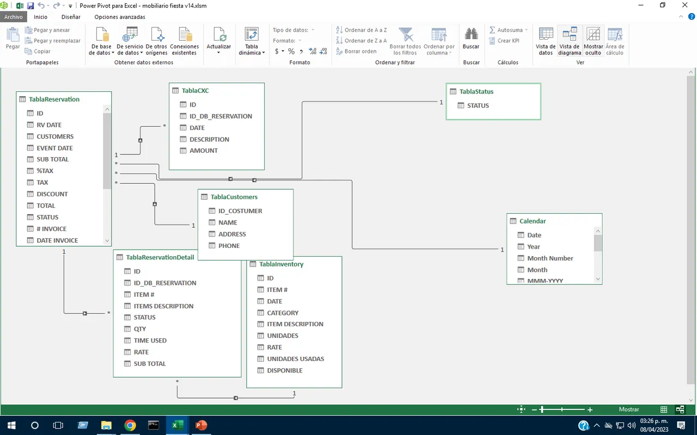Open De base de datos source
This screenshot has width=697, height=435.
click(x=102, y=41)
